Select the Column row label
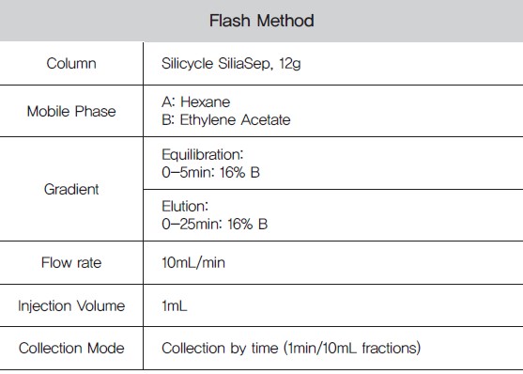The width and height of the screenshot is (523, 374). 71,64
